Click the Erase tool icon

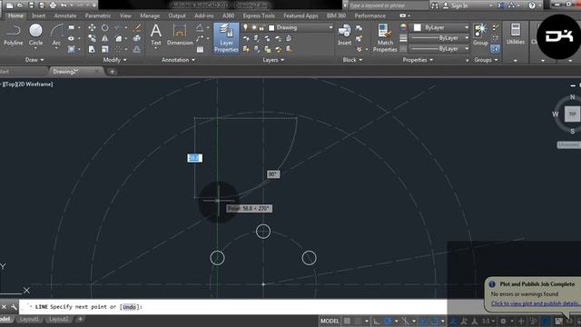[137, 28]
